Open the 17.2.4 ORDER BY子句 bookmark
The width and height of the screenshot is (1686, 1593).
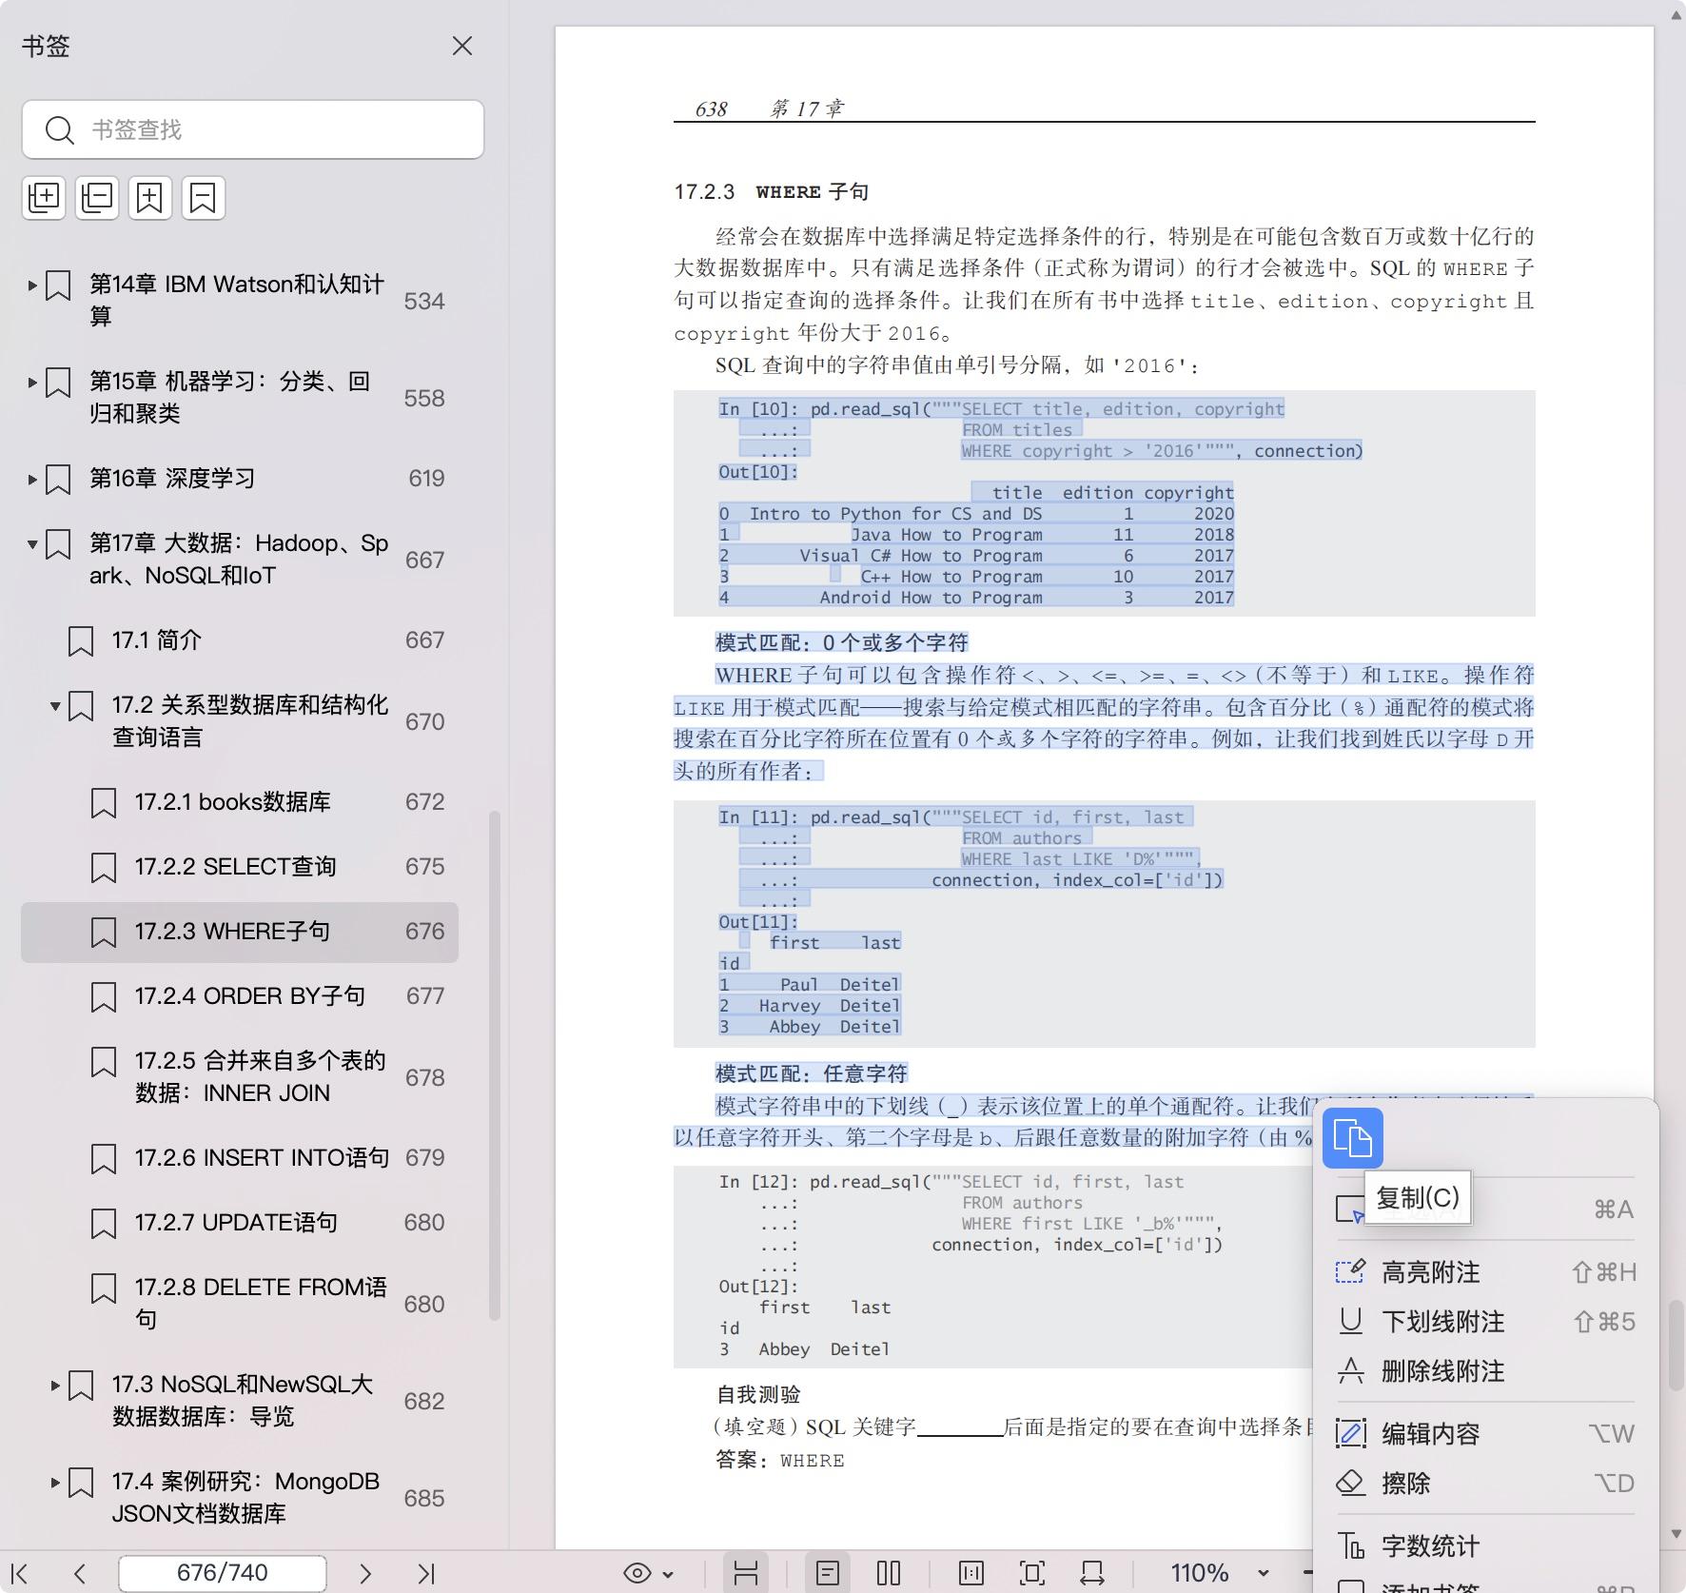click(250, 996)
